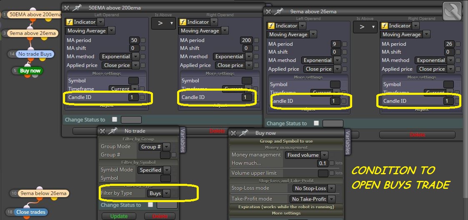Click Delete in the 50EMA above 200ema panel
Viewport: 468px width, 220px height.
pyautogui.click(x=218, y=131)
